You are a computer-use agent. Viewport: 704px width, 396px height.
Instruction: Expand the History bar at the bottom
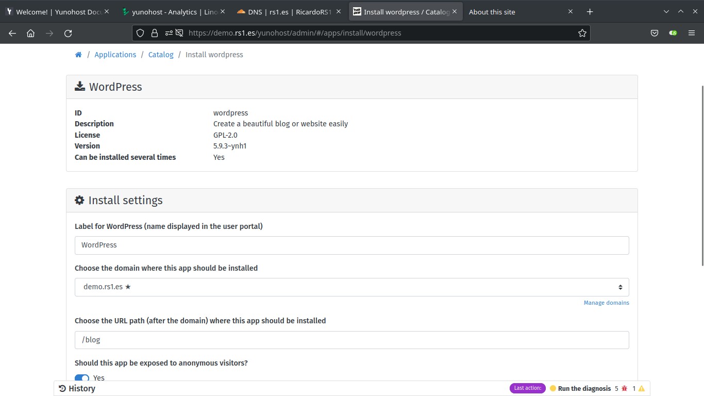pos(77,388)
